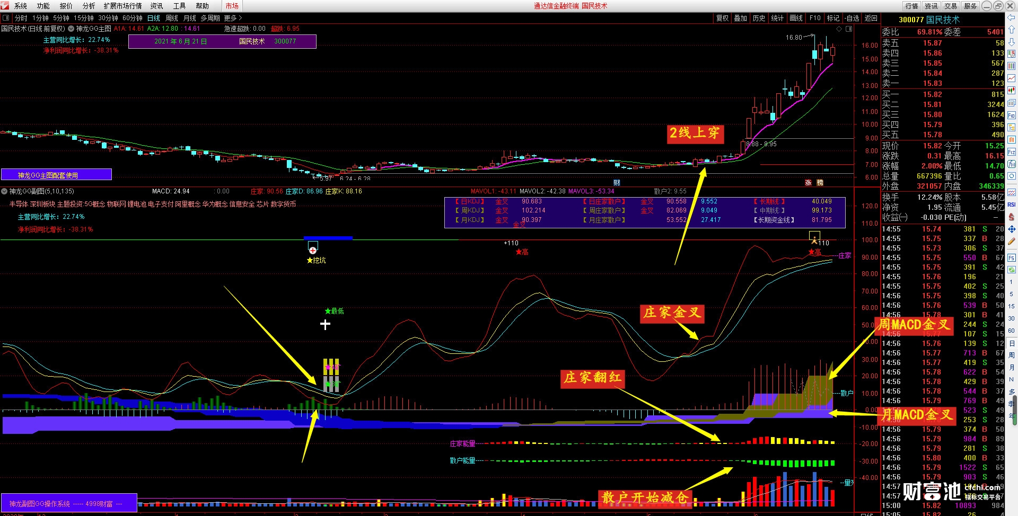Open the 分析 menu

point(89,6)
